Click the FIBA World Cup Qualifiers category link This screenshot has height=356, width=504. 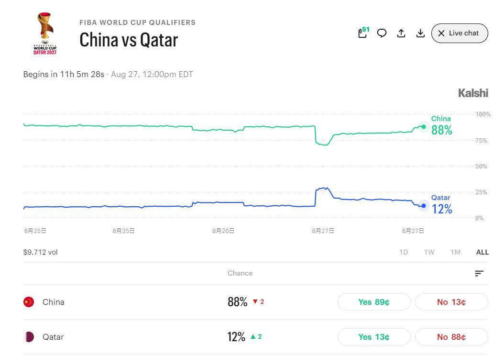click(137, 22)
